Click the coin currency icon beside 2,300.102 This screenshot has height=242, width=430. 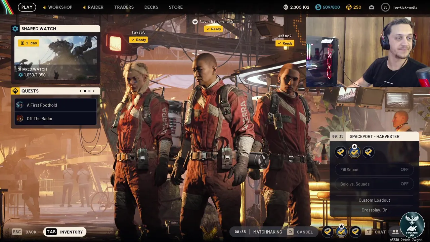point(286,7)
